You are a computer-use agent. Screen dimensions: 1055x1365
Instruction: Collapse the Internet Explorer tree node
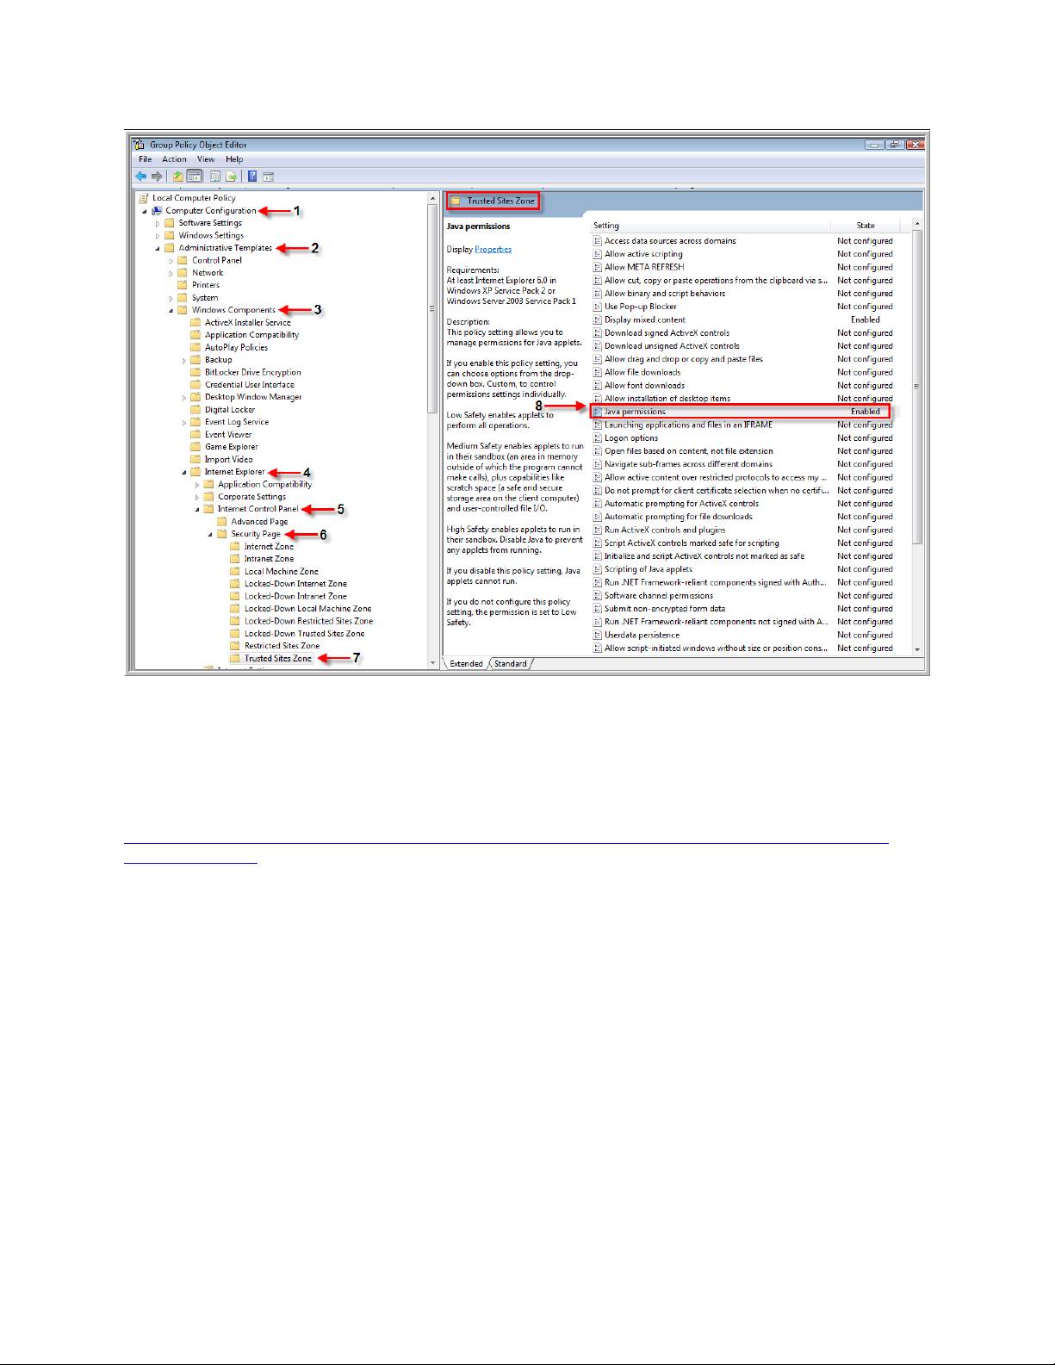184,472
